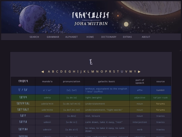
Task: Jump to letter E entries
Action: click(x=65, y=71)
